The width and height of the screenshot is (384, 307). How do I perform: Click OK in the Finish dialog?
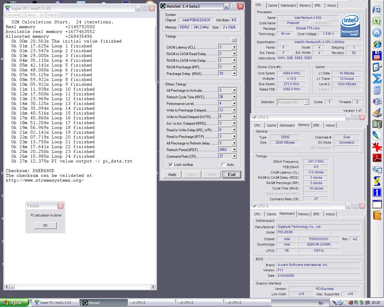pyautogui.click(x=45, y=225)
